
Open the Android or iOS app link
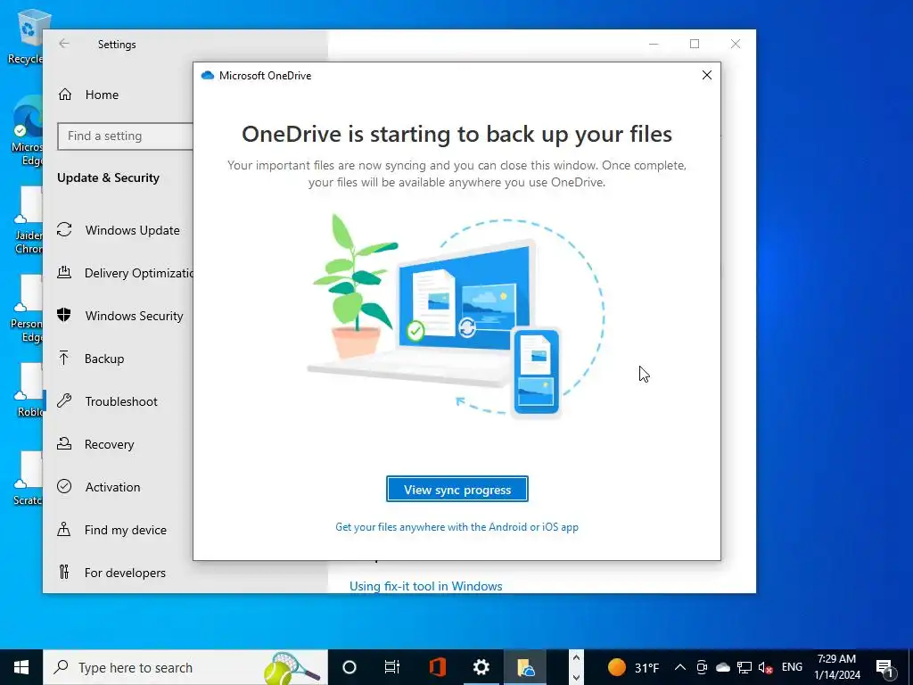[x=456, y=527]
